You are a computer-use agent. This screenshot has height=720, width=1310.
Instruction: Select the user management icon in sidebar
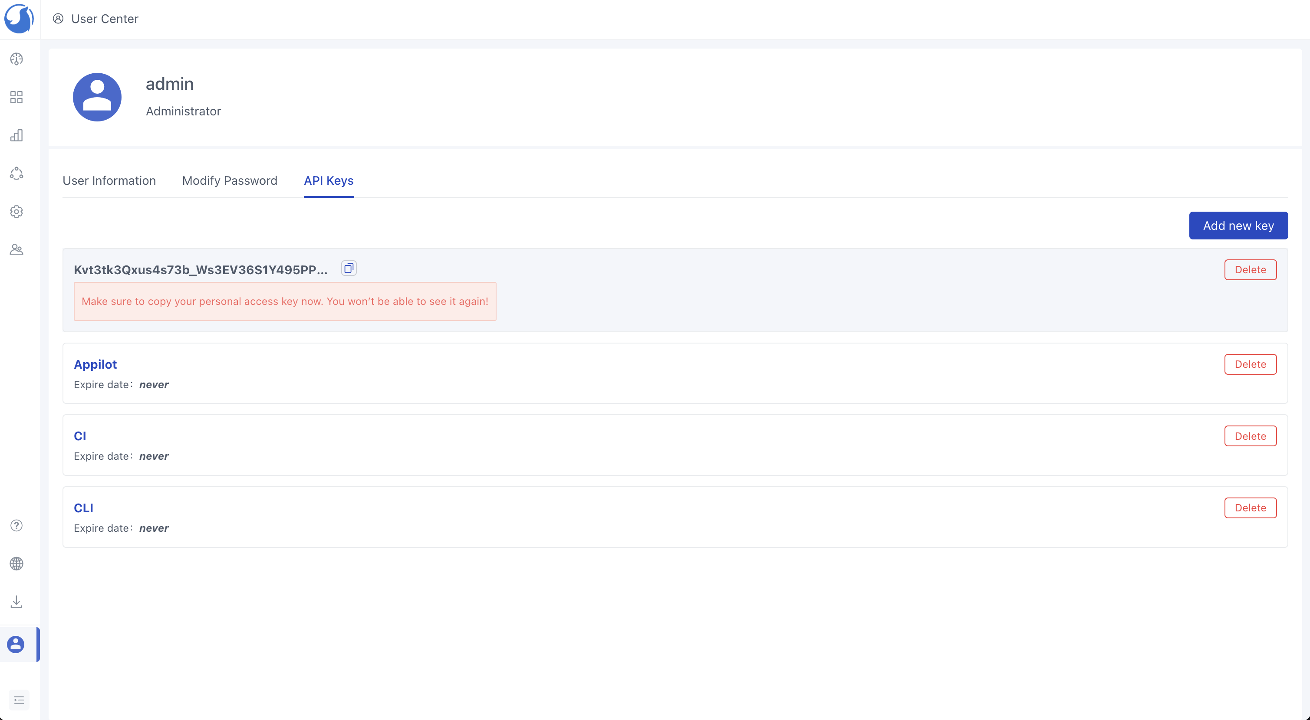16,249
